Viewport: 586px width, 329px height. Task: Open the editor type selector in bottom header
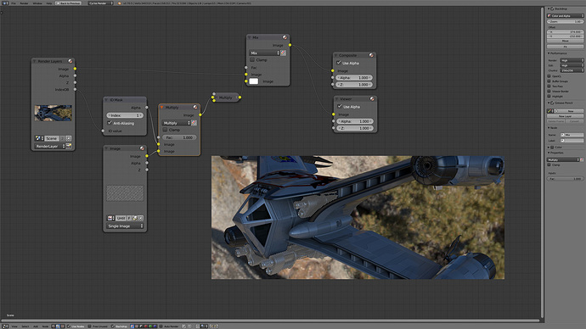pos(5,326)
